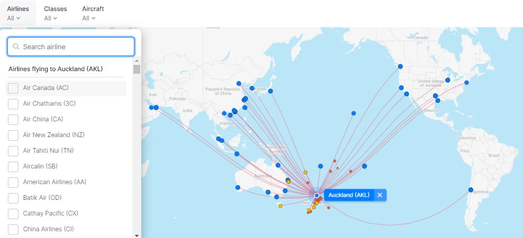This screenshot has width=523, height=238.
Task: Select the blue Perth marker in western Australia
Action: click(238, 187)
